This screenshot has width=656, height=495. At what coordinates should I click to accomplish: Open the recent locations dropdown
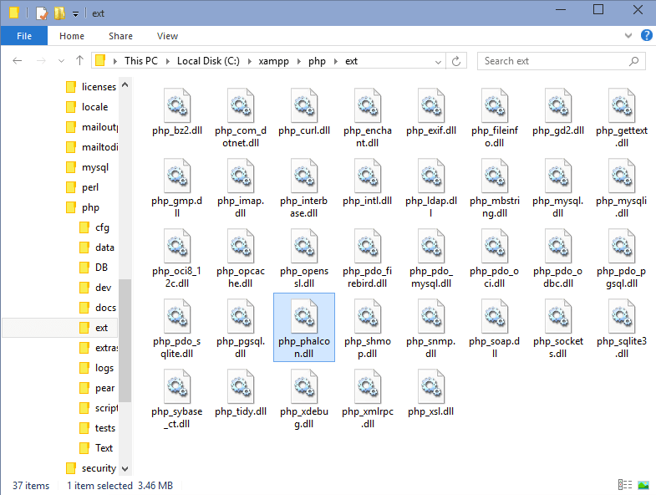[x=61, y=61]
